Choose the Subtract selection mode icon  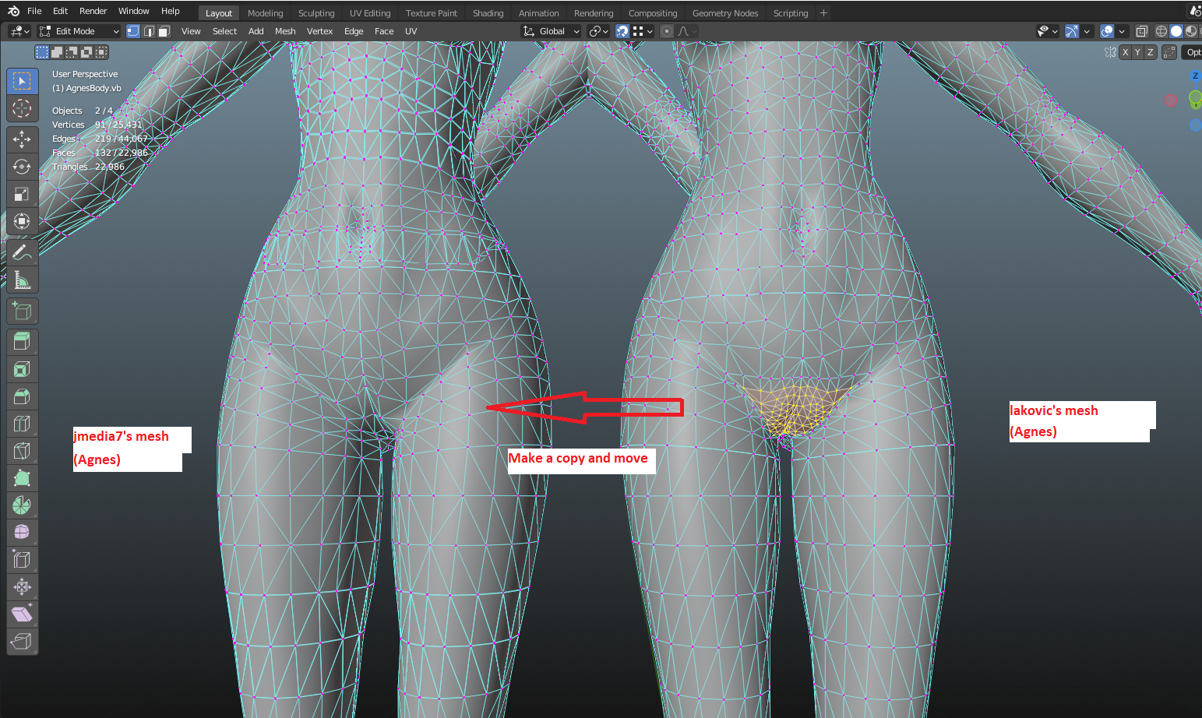coord(72,52)
